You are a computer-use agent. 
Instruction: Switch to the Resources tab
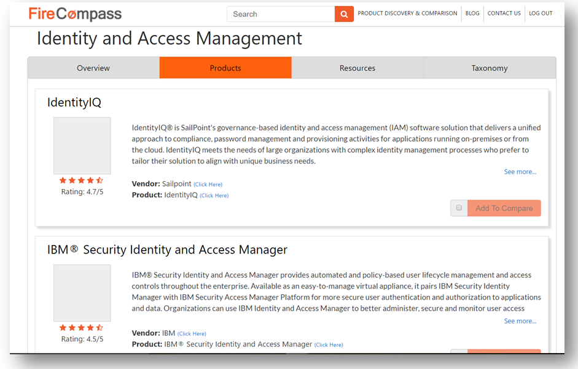click(357, 68)
